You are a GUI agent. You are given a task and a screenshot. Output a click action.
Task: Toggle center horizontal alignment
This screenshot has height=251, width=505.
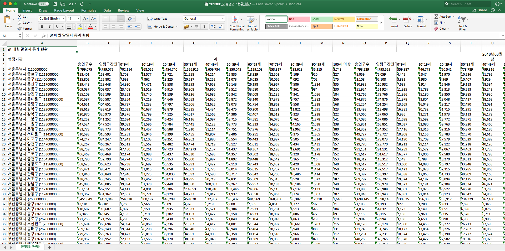coord(113,27)
